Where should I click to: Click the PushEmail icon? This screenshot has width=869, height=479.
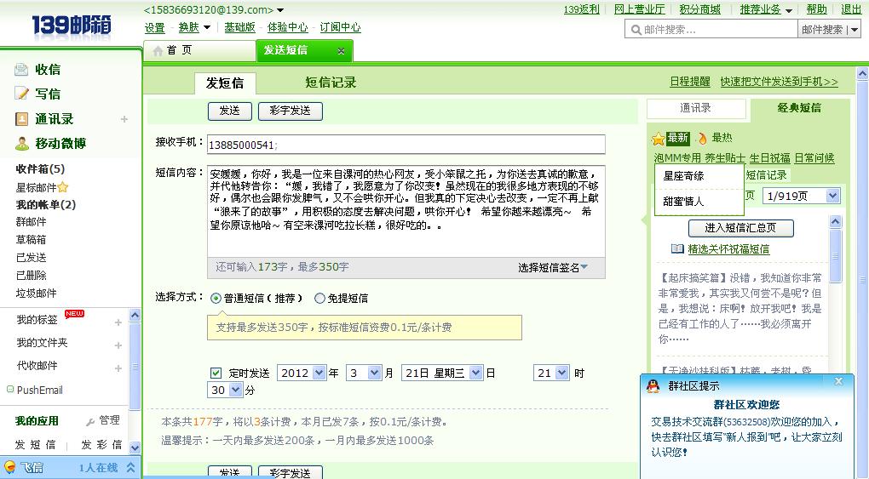[x=10, y=390]
